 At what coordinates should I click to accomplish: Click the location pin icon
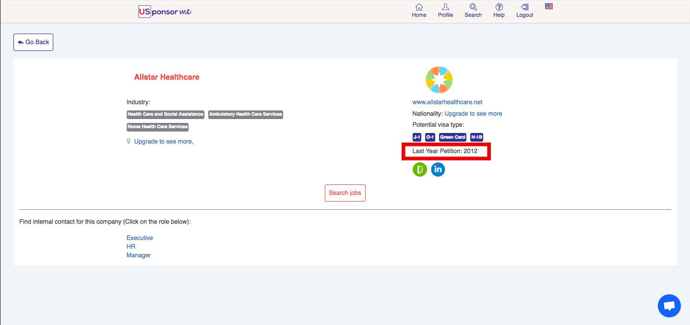(x=129, y=142)
